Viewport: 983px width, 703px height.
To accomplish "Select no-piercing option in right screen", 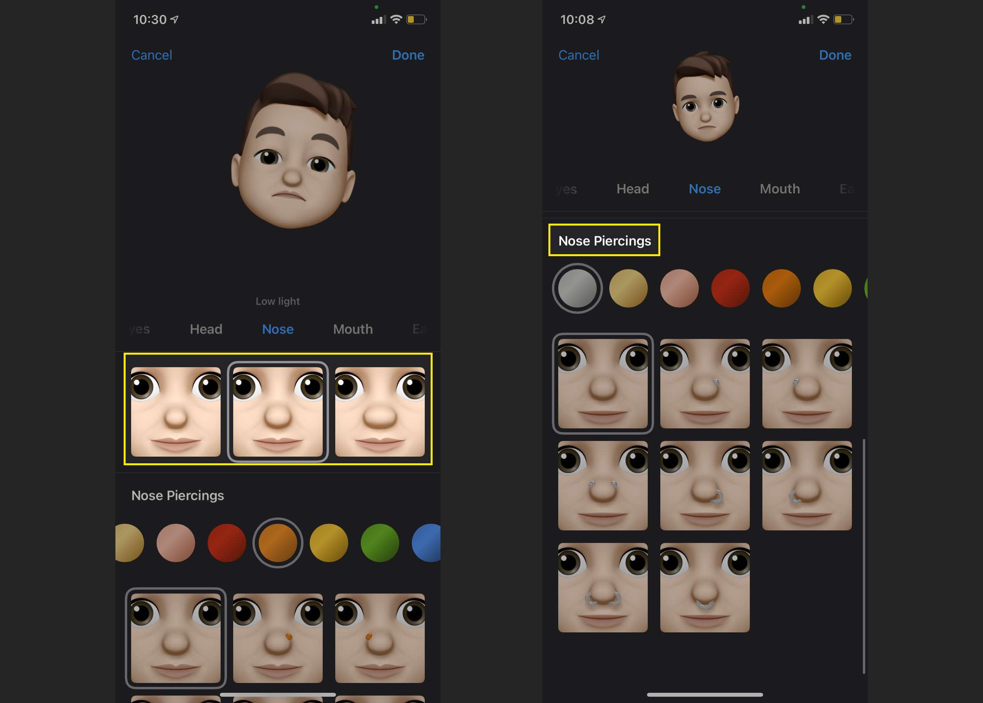I will [603, 384].
